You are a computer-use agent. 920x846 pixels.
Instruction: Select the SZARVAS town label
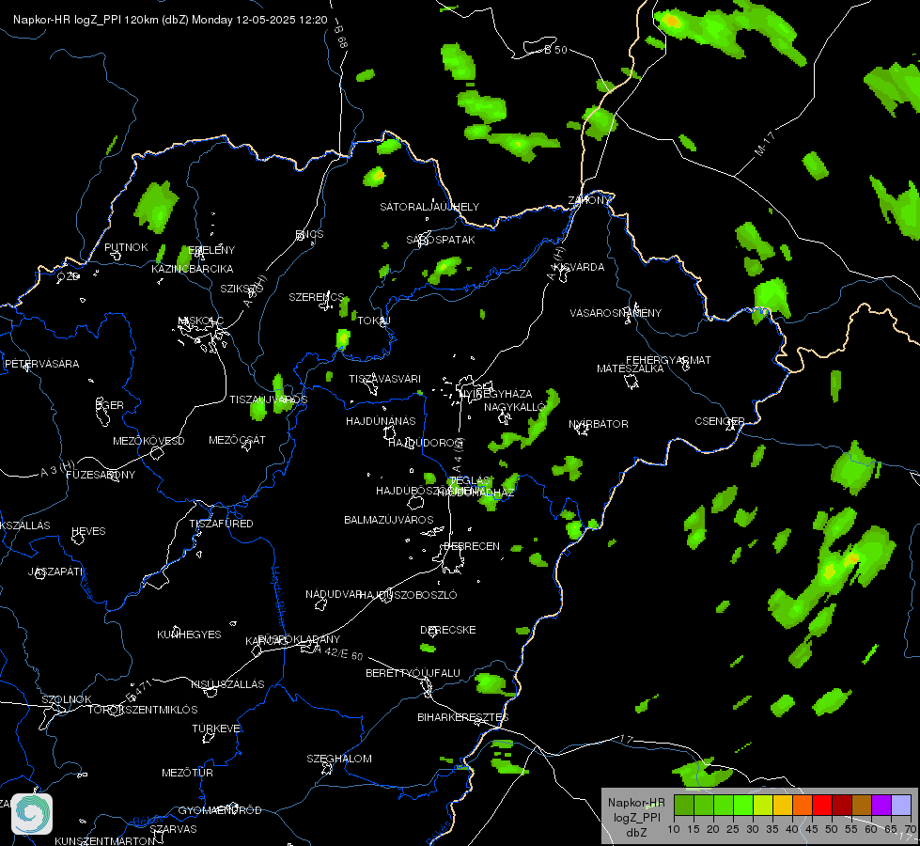tap(173, 829)
